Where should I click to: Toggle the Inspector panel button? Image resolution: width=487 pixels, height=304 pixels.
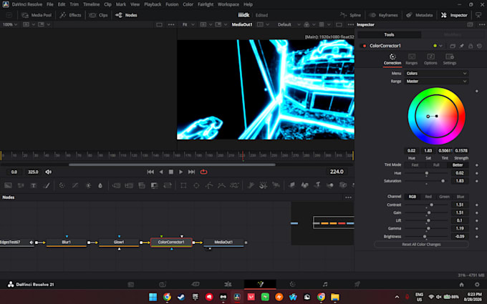tap(454, 15)
